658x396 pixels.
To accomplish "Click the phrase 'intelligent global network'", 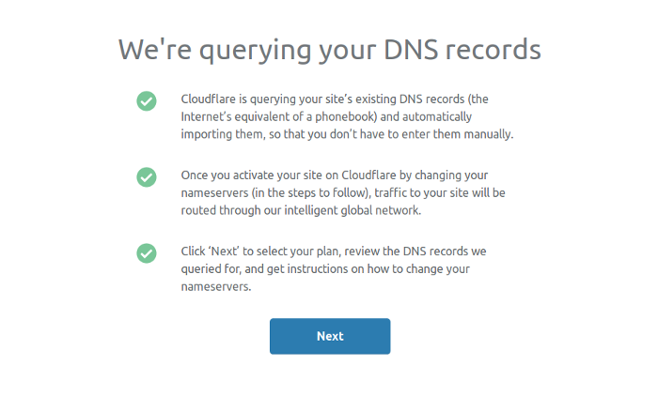I will coord(352,210).
